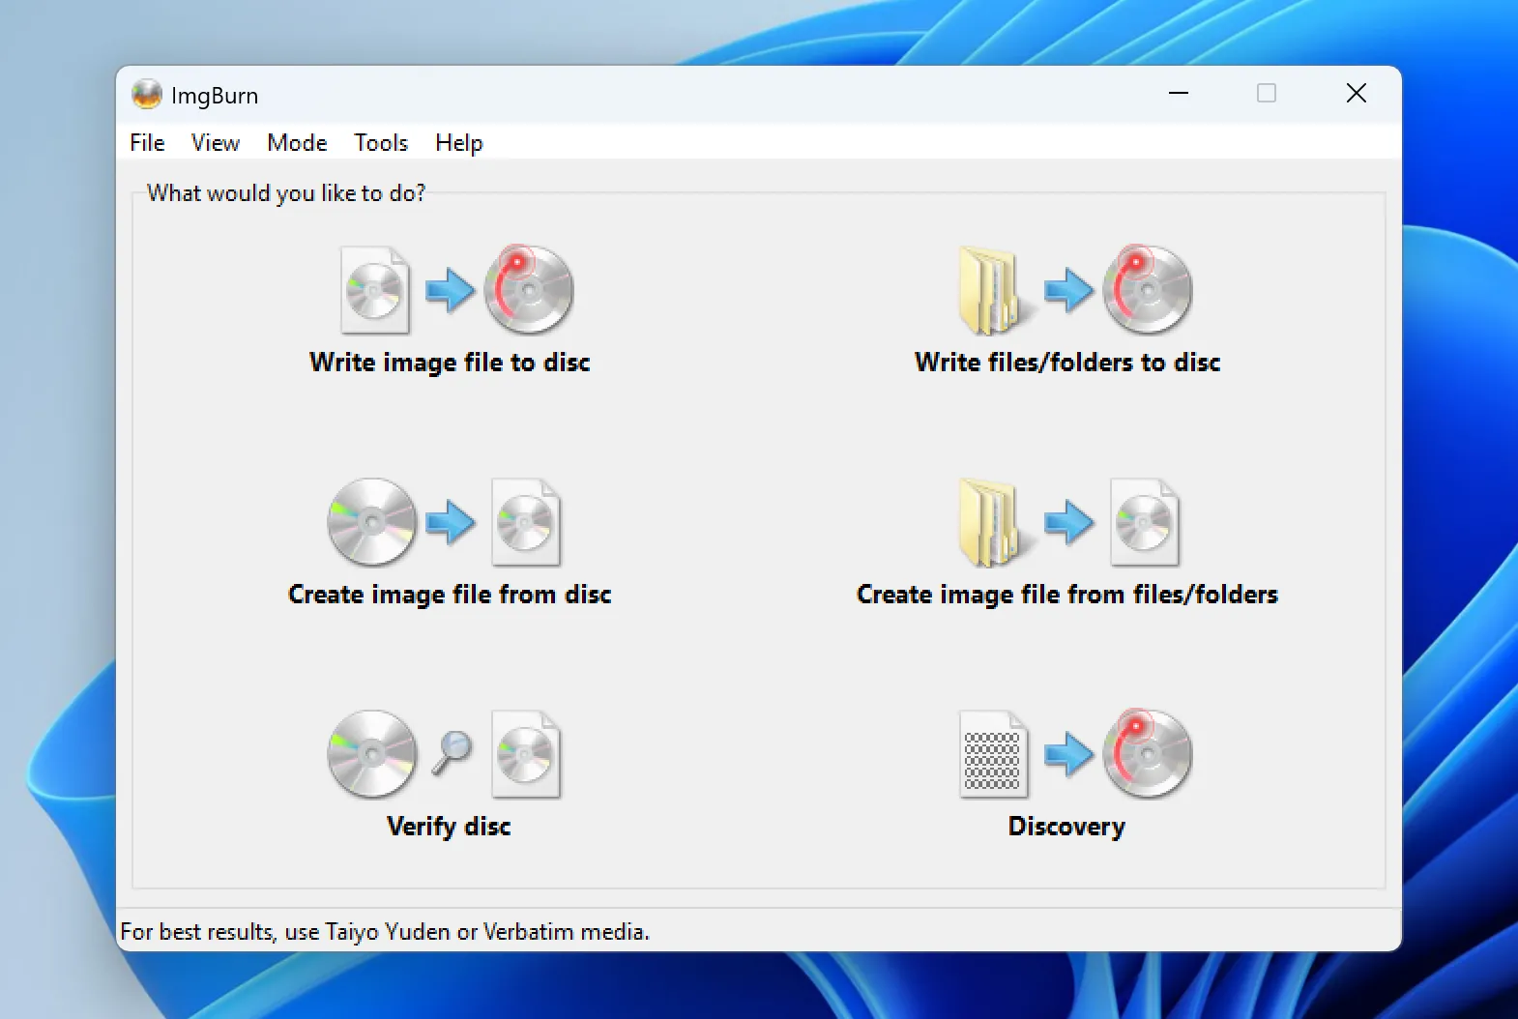Open the File menu
1518x1019 pixels.
pyautogui.click(x=147, y=143)
